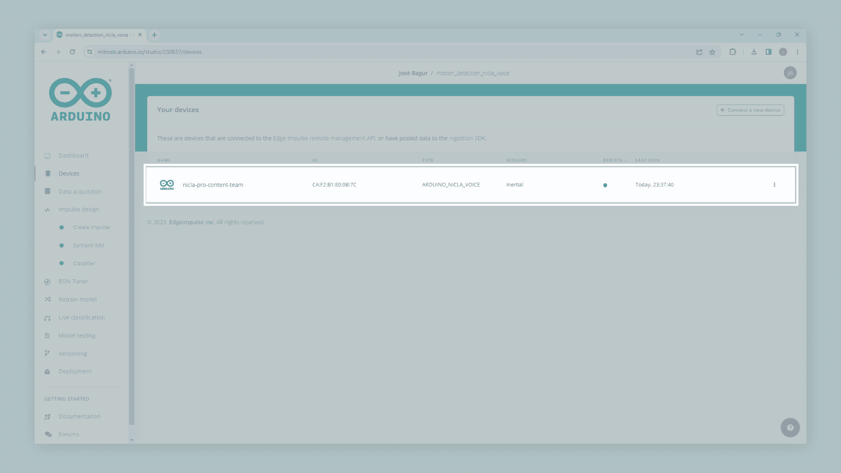Screen dimensions: 841x473
Task: Bookmark this page with the star icon
Action: coord(712,52)
